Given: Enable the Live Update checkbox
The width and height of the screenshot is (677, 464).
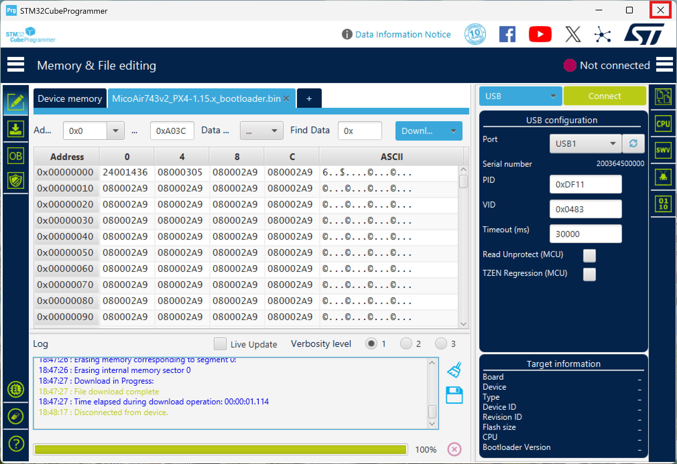Looking at the screenshot, I should (x=220, y=344).
